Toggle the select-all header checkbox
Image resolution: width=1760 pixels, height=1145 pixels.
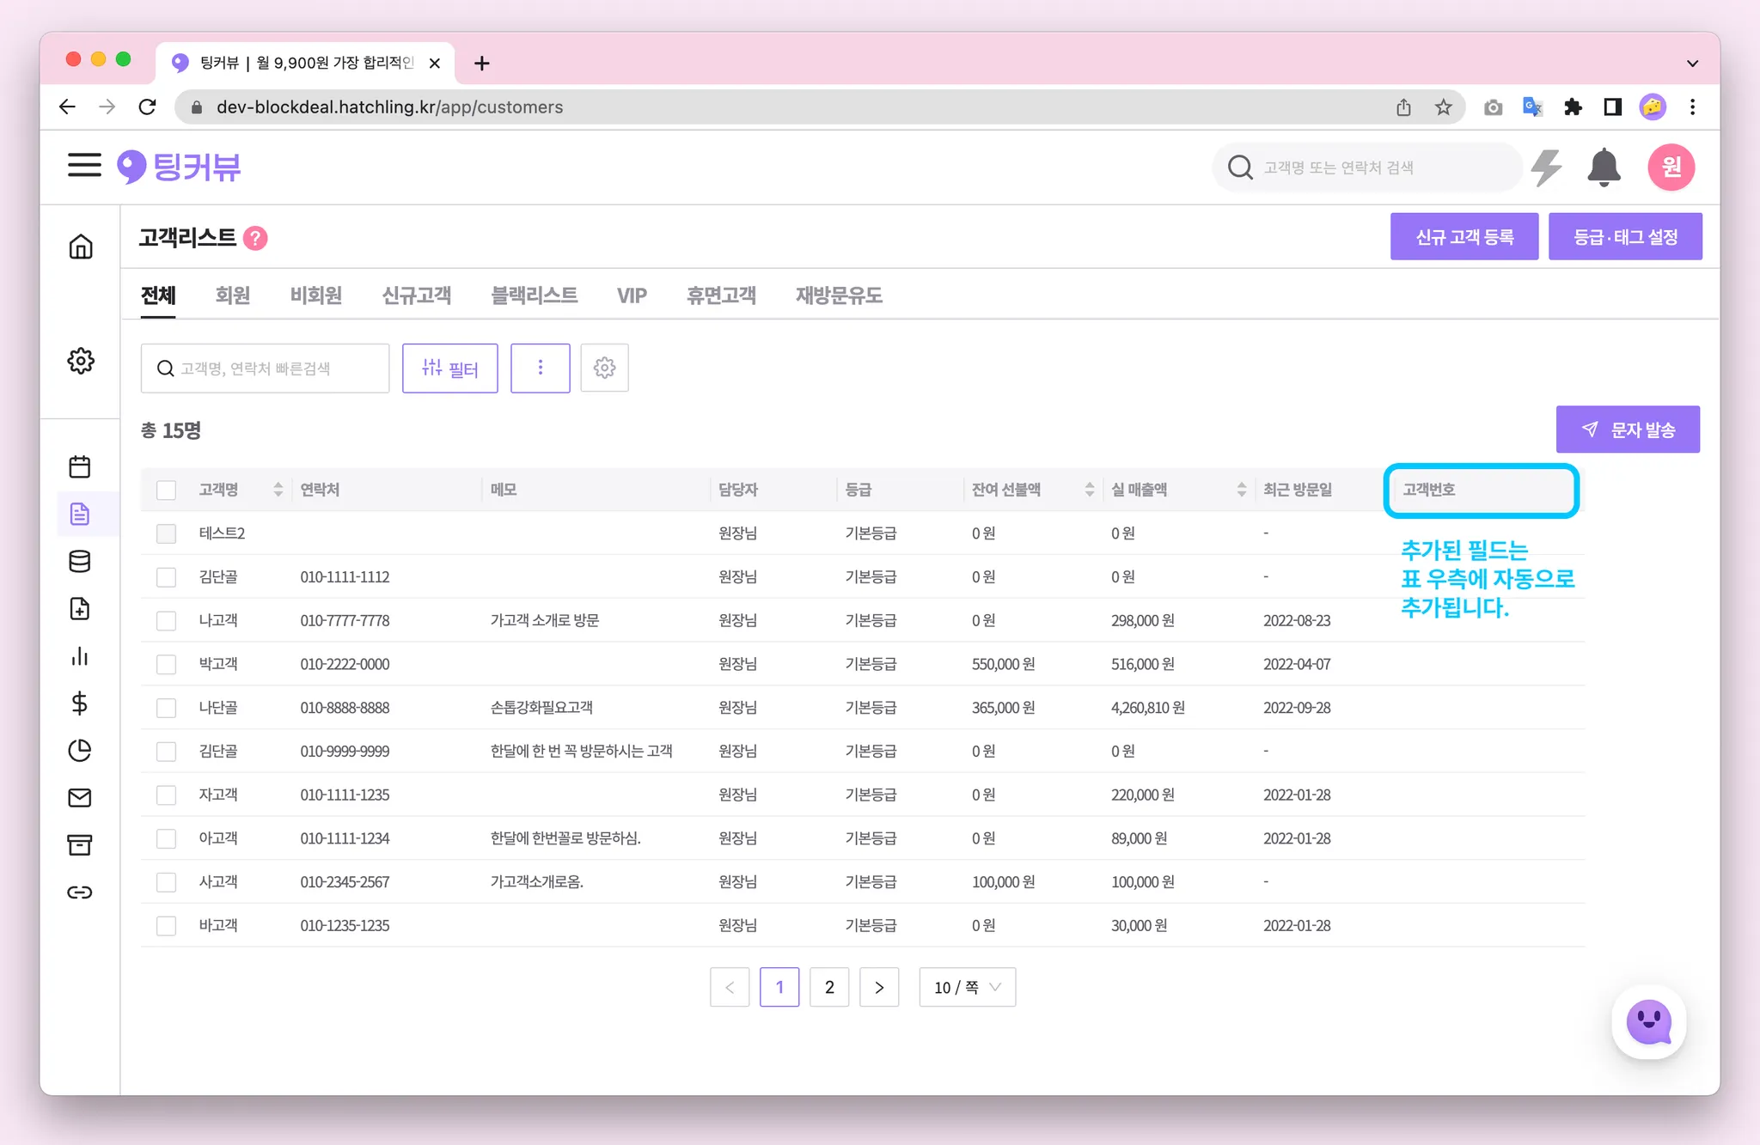166,490
